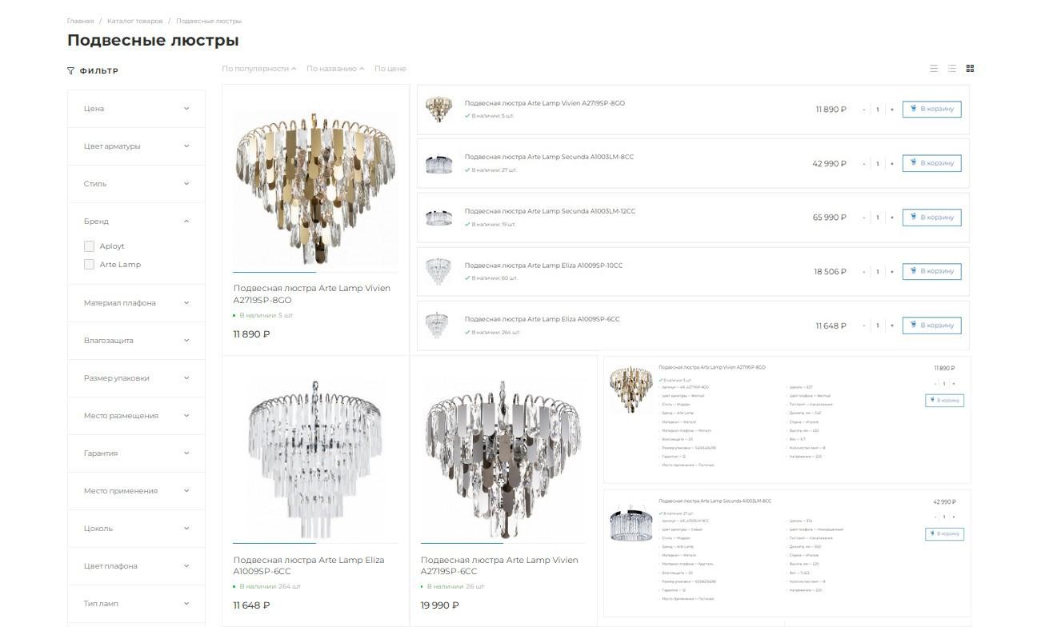Sort products by По цене
Image resolution: width=1045 pixels, height=627 pixels.
390,69
